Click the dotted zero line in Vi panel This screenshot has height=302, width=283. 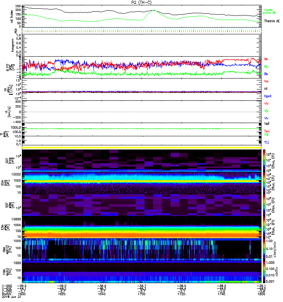[x=141, y=112]
